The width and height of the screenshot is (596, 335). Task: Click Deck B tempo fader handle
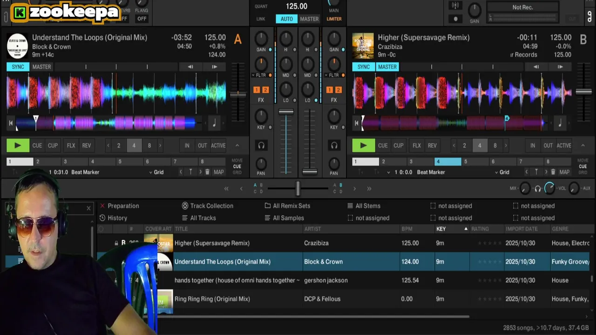click(x=583, y=92)
